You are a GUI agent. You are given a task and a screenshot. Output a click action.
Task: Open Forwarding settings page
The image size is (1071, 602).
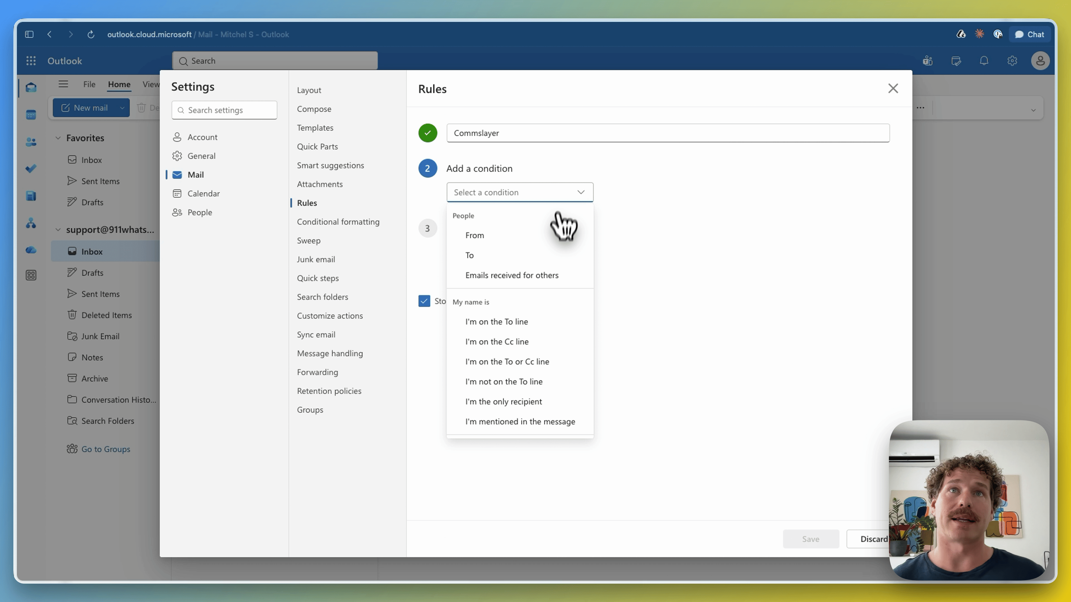point(317,372)
